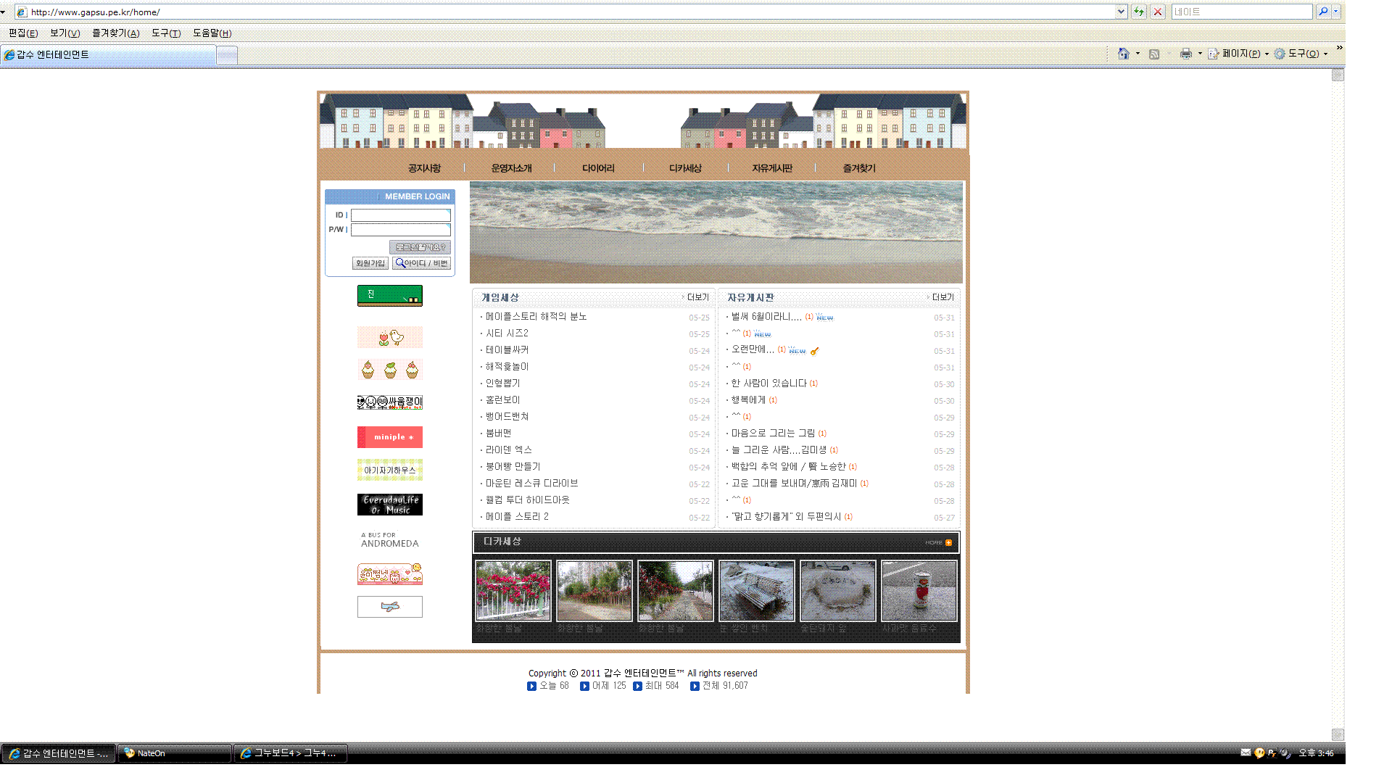Viewport: 1392px width, 783px height.
Task: Open the 메이플스토리 해적의 분노 post link
Action: (536, 317)
